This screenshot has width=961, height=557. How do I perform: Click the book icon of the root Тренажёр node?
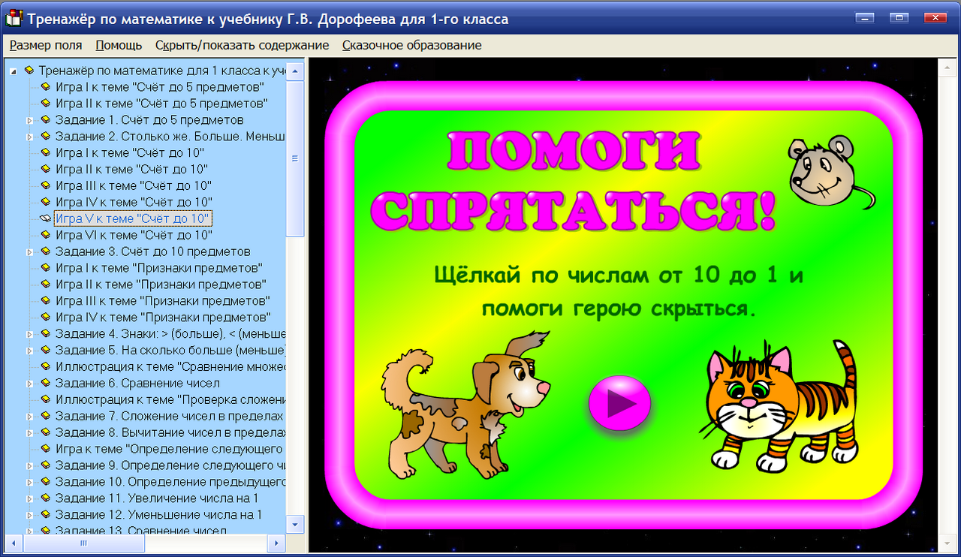31,71
